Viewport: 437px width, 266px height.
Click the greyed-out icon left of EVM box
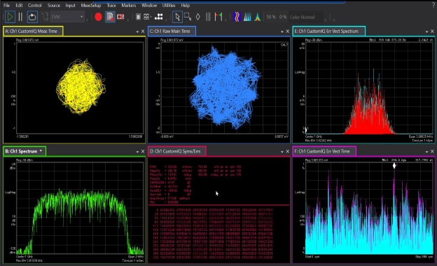tap(45, 17)
